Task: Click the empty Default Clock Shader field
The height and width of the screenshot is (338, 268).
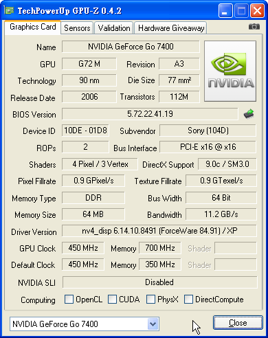Action: click(236, 264)
